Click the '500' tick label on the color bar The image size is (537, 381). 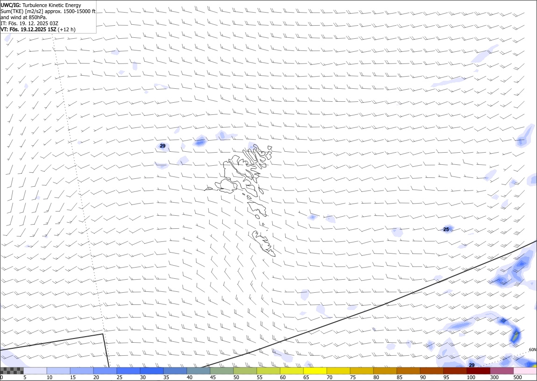point(517,377)
